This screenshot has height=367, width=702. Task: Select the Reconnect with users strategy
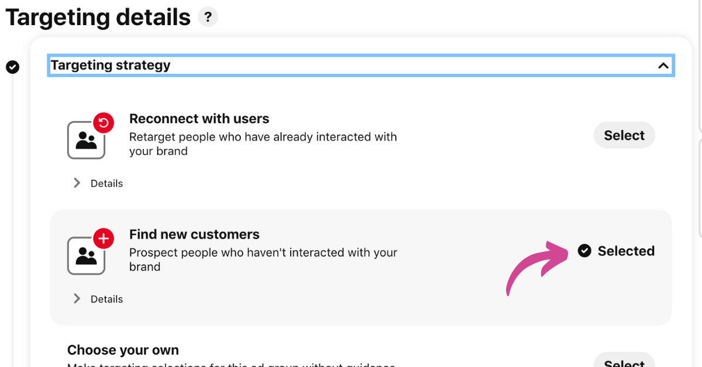coord(624,136)
